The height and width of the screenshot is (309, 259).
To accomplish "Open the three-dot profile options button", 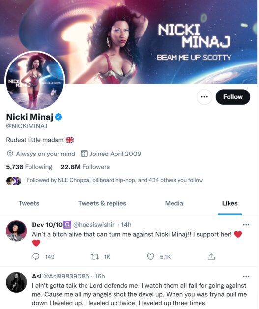I will click(x=204, y=97).
